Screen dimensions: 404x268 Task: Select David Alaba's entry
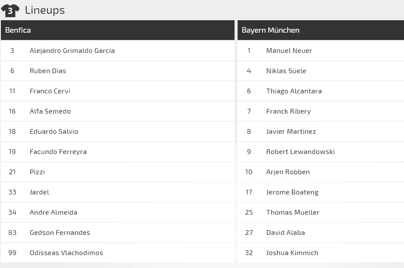[x=285, y=232]
